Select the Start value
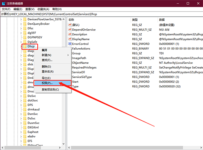 75,82
